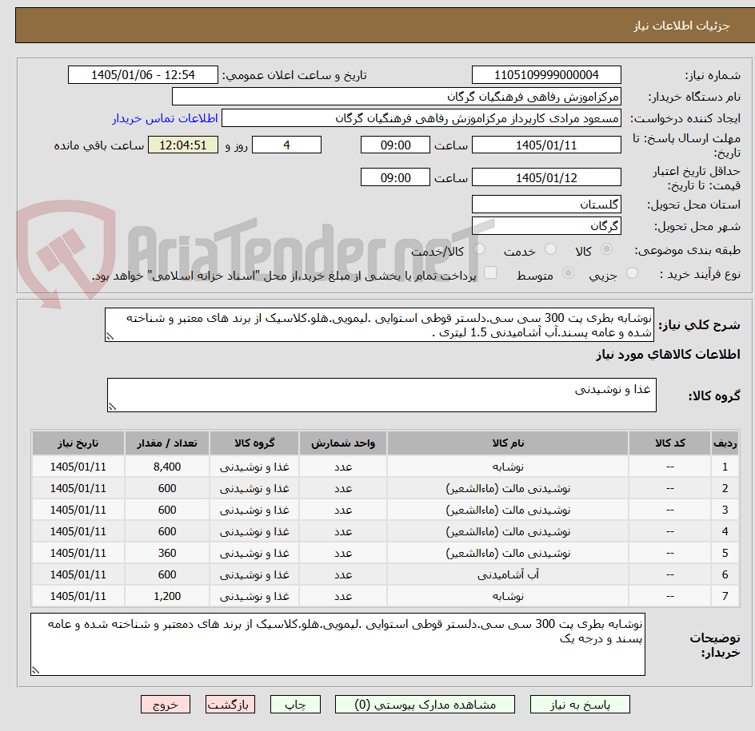
Task: Click the price validity date 1405/01/12 field
Action: [x=546, y=177]
